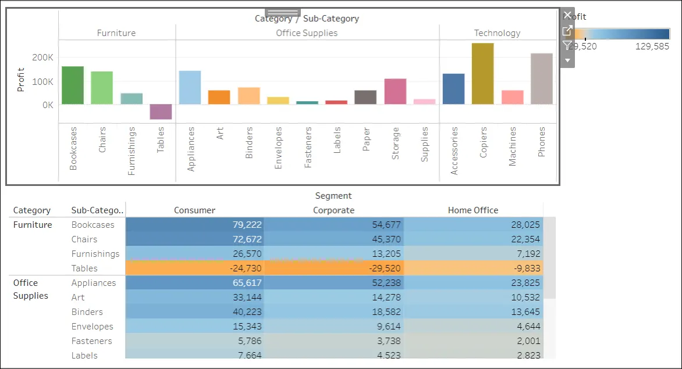Select the pink Storage bar
Image resolution: width=682 pixels, height=369 pixels.
(395, 92)
